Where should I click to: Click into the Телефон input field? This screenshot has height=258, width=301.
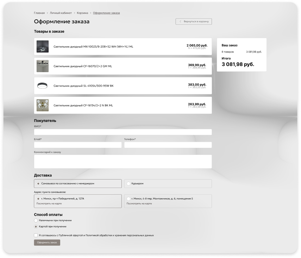tap(168, 145)
